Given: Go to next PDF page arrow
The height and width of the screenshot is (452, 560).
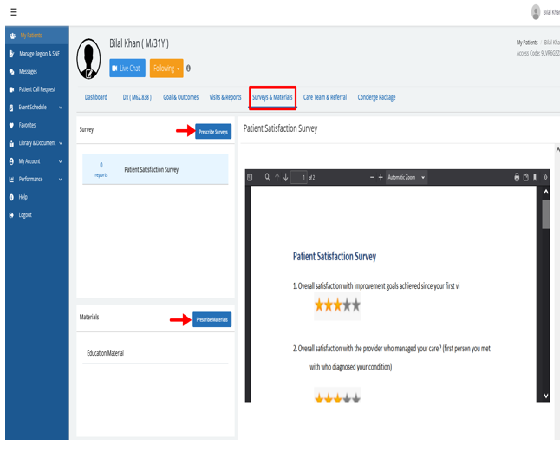Looking at the screenshot, I should (x=286, y=177).
